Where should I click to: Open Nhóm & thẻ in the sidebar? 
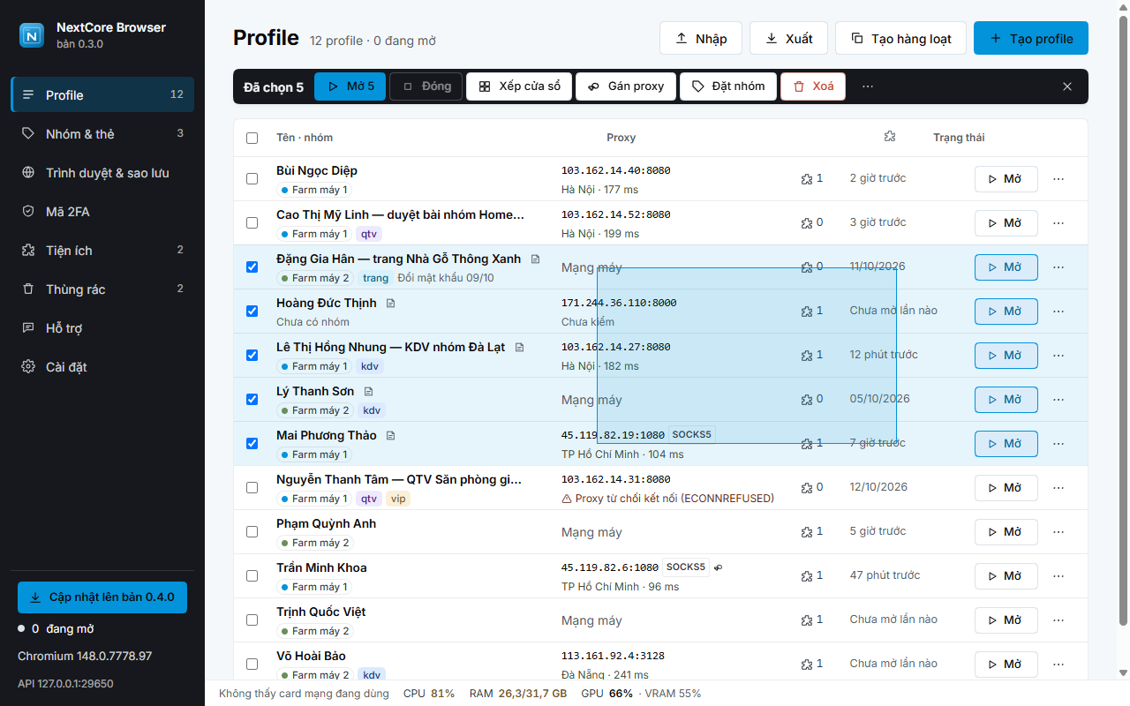point(102,133)
